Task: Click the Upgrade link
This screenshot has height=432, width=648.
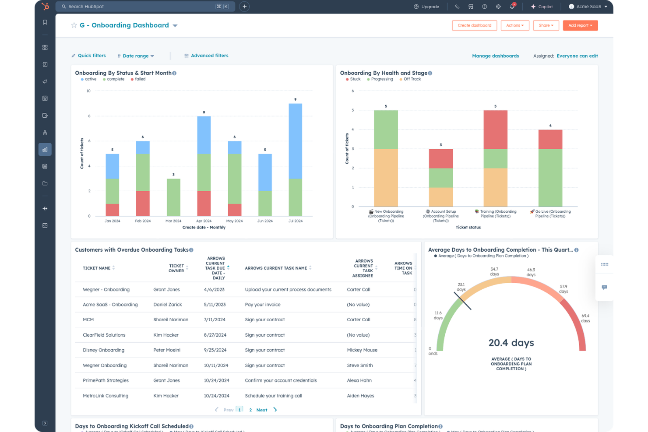Action: tap(426, 7)
